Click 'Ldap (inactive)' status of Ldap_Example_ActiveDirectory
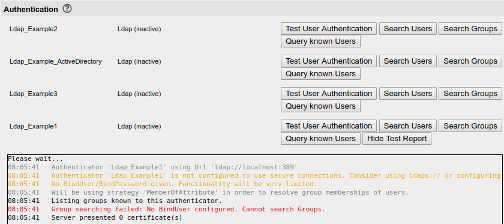The image size is (504, 224). click(x=139, y=61)
